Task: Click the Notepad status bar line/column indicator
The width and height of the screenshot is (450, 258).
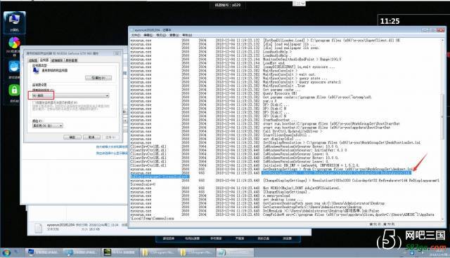Action: tap(382, 224)
